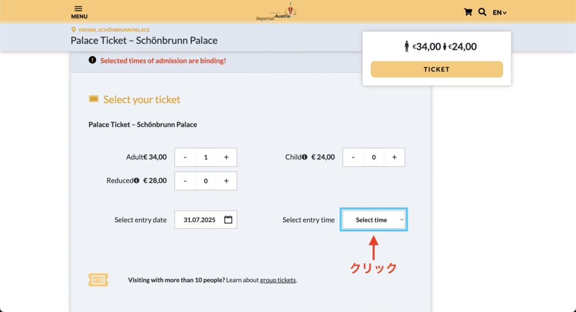This screenshot has height=312, width=576.
Task: Increase Child ticket count with plus
Action: (394, 157)
